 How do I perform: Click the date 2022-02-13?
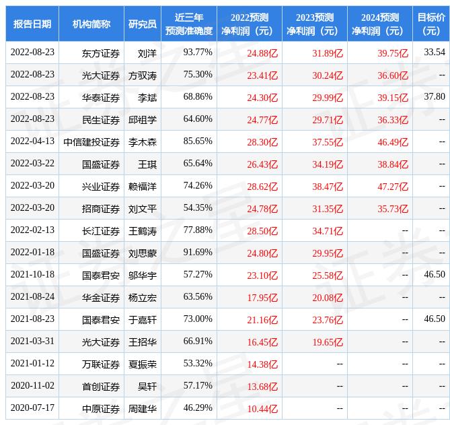pos(32,230)
